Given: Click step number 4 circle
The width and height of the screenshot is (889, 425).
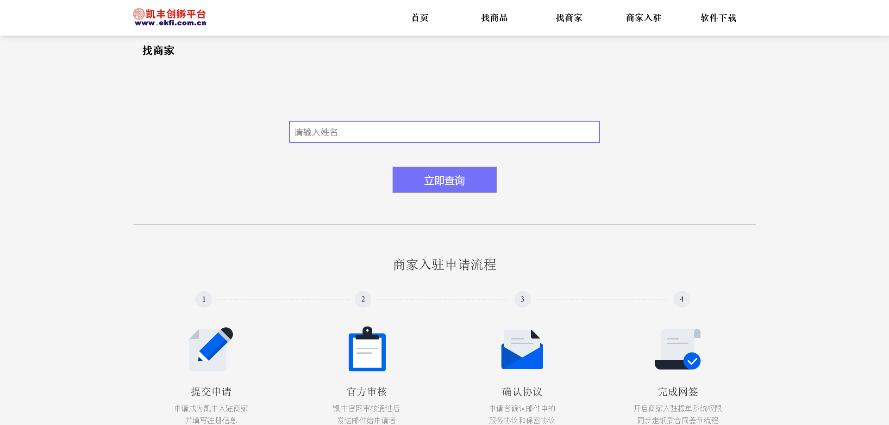Looking at the screenshot, I should pyautogui.click(x=682, y=299).
